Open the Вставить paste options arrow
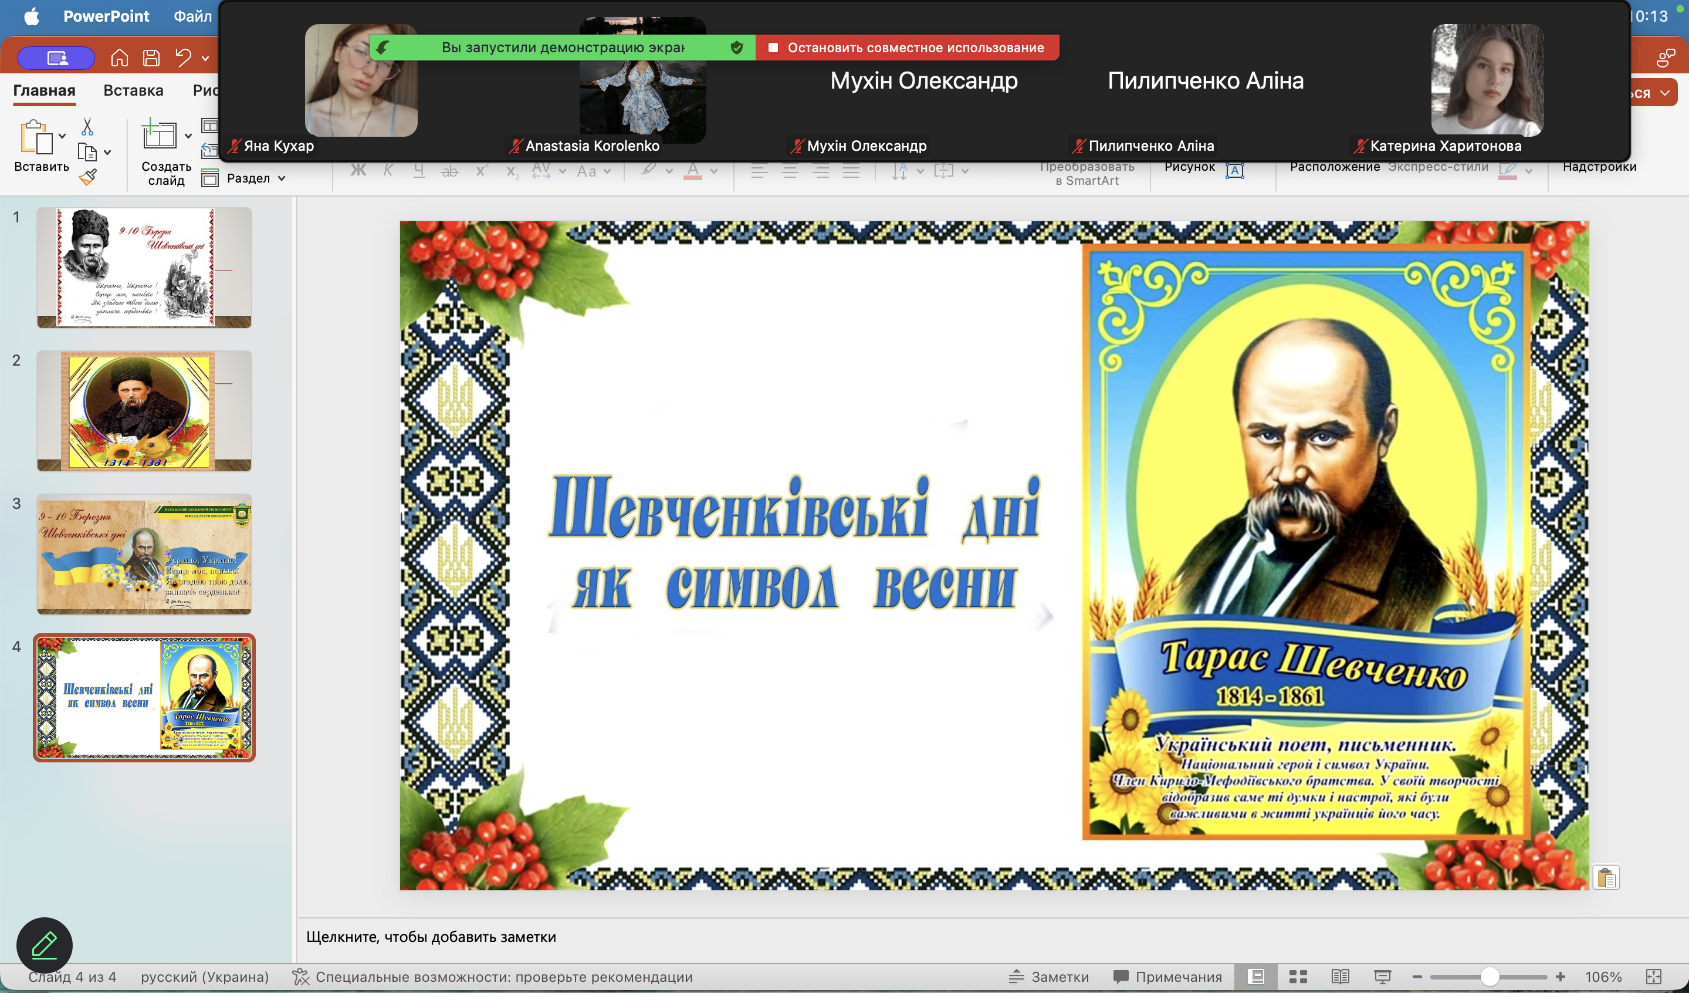 62,136
